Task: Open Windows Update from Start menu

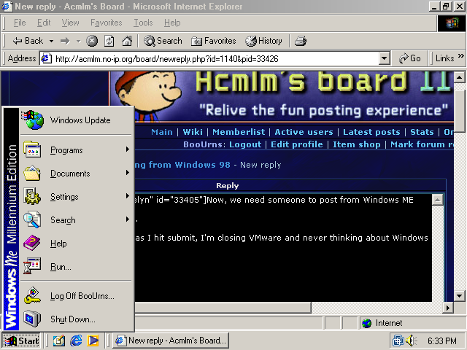Action: tap(80, 120)
